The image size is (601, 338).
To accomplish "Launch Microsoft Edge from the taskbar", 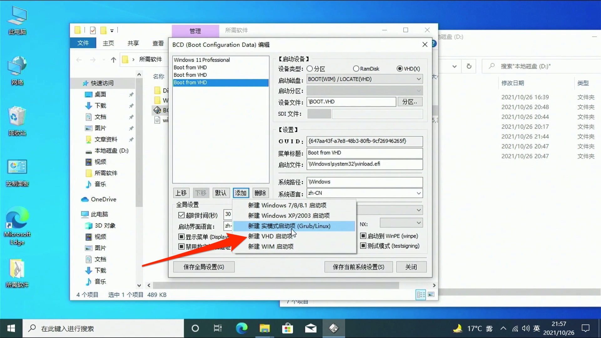I will click(241, 328).
